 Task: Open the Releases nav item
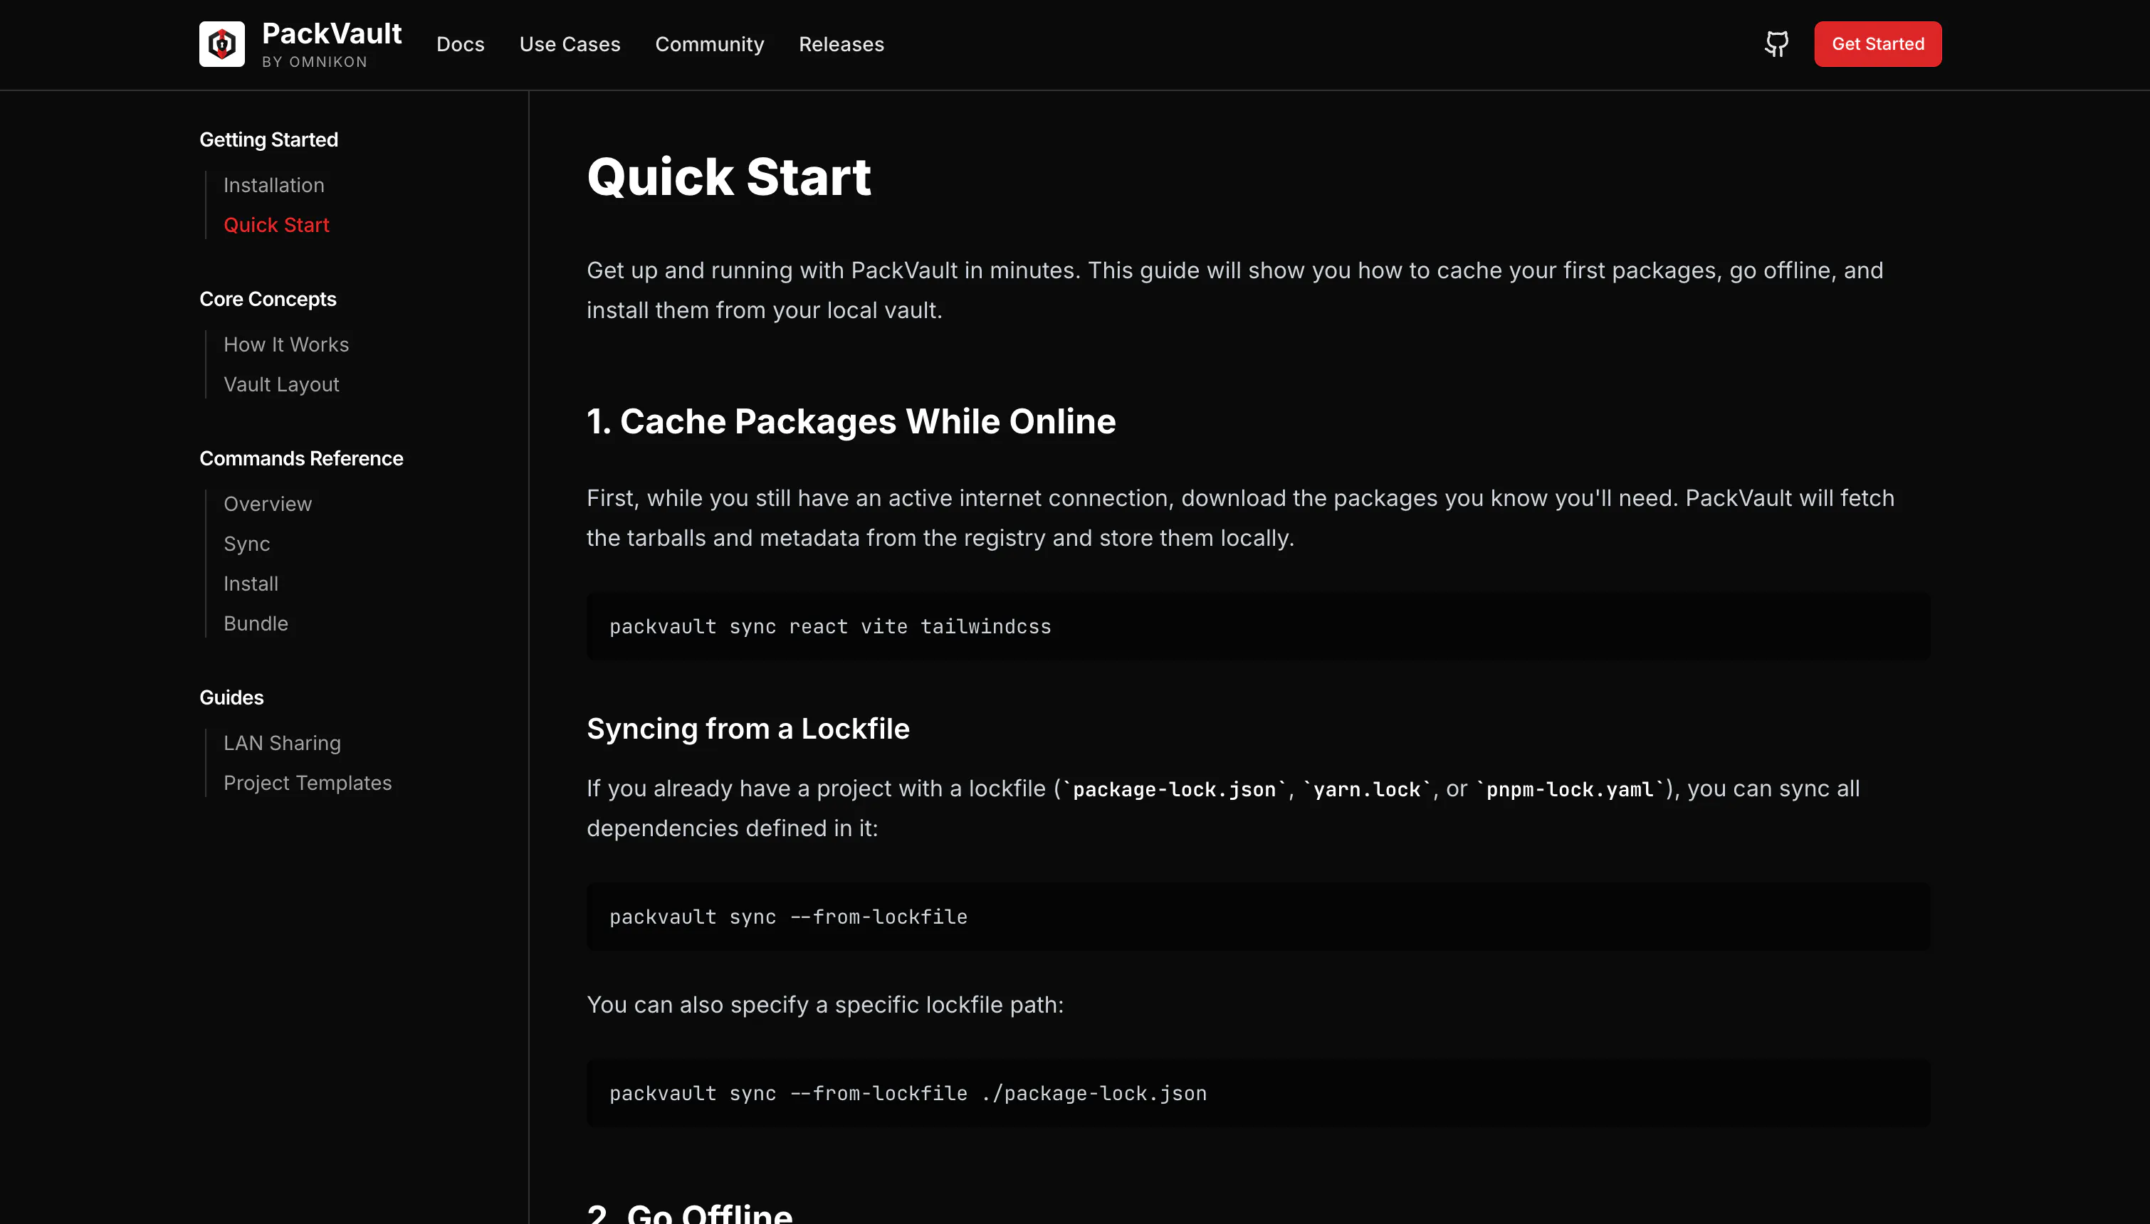click(841, 43)
